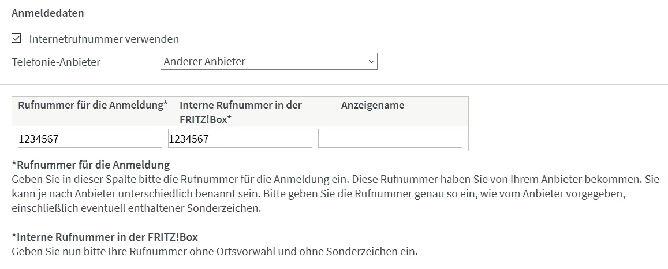Image resolution: width=668 pixels, height=269 pixels.
Task: Click the Anzeigename column header
Action: click(x=372, y=105)
